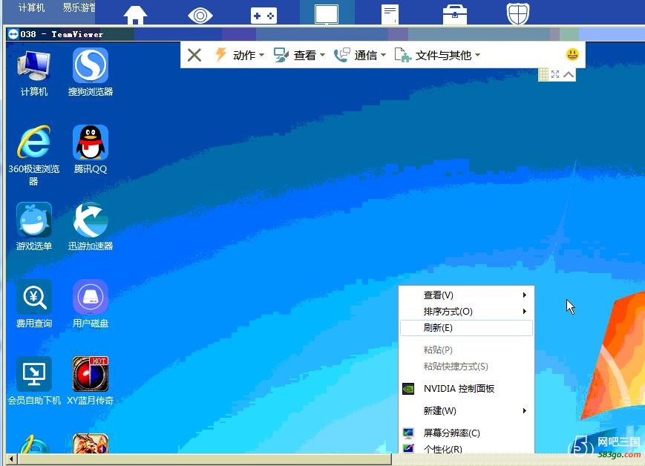
Task: Close the TeamViewer session with X
Action: tap(194, 55)
